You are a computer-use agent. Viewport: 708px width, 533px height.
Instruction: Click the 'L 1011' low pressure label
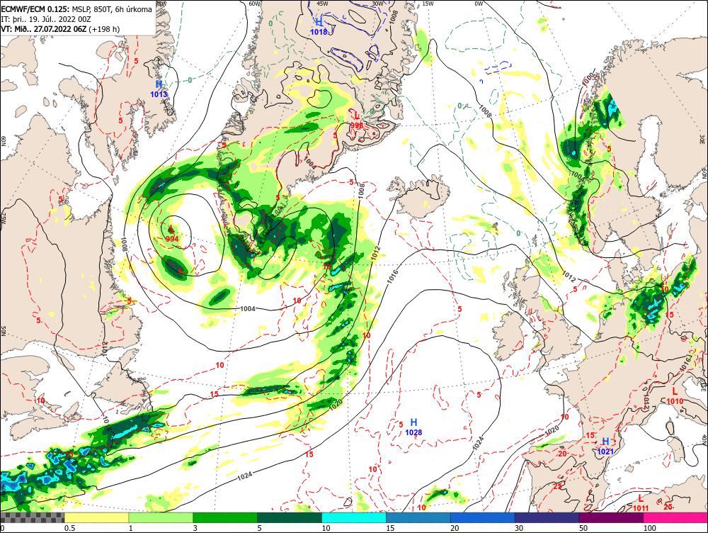click(x=641, y=503)
